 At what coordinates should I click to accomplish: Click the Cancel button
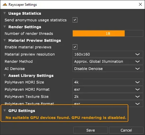point(126,130)
